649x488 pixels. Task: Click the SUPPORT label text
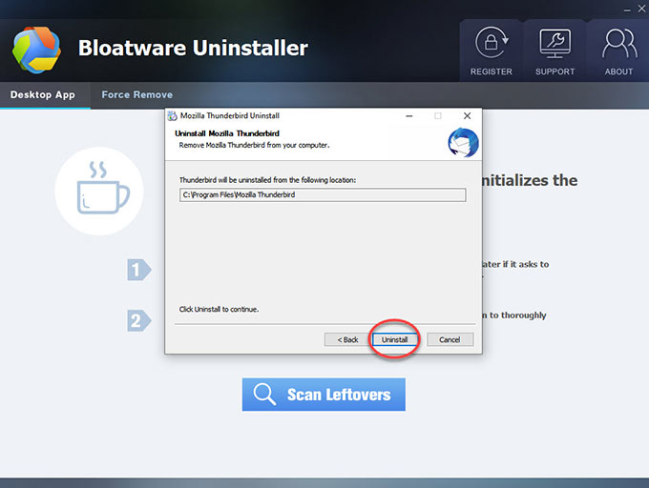(555, 71)
